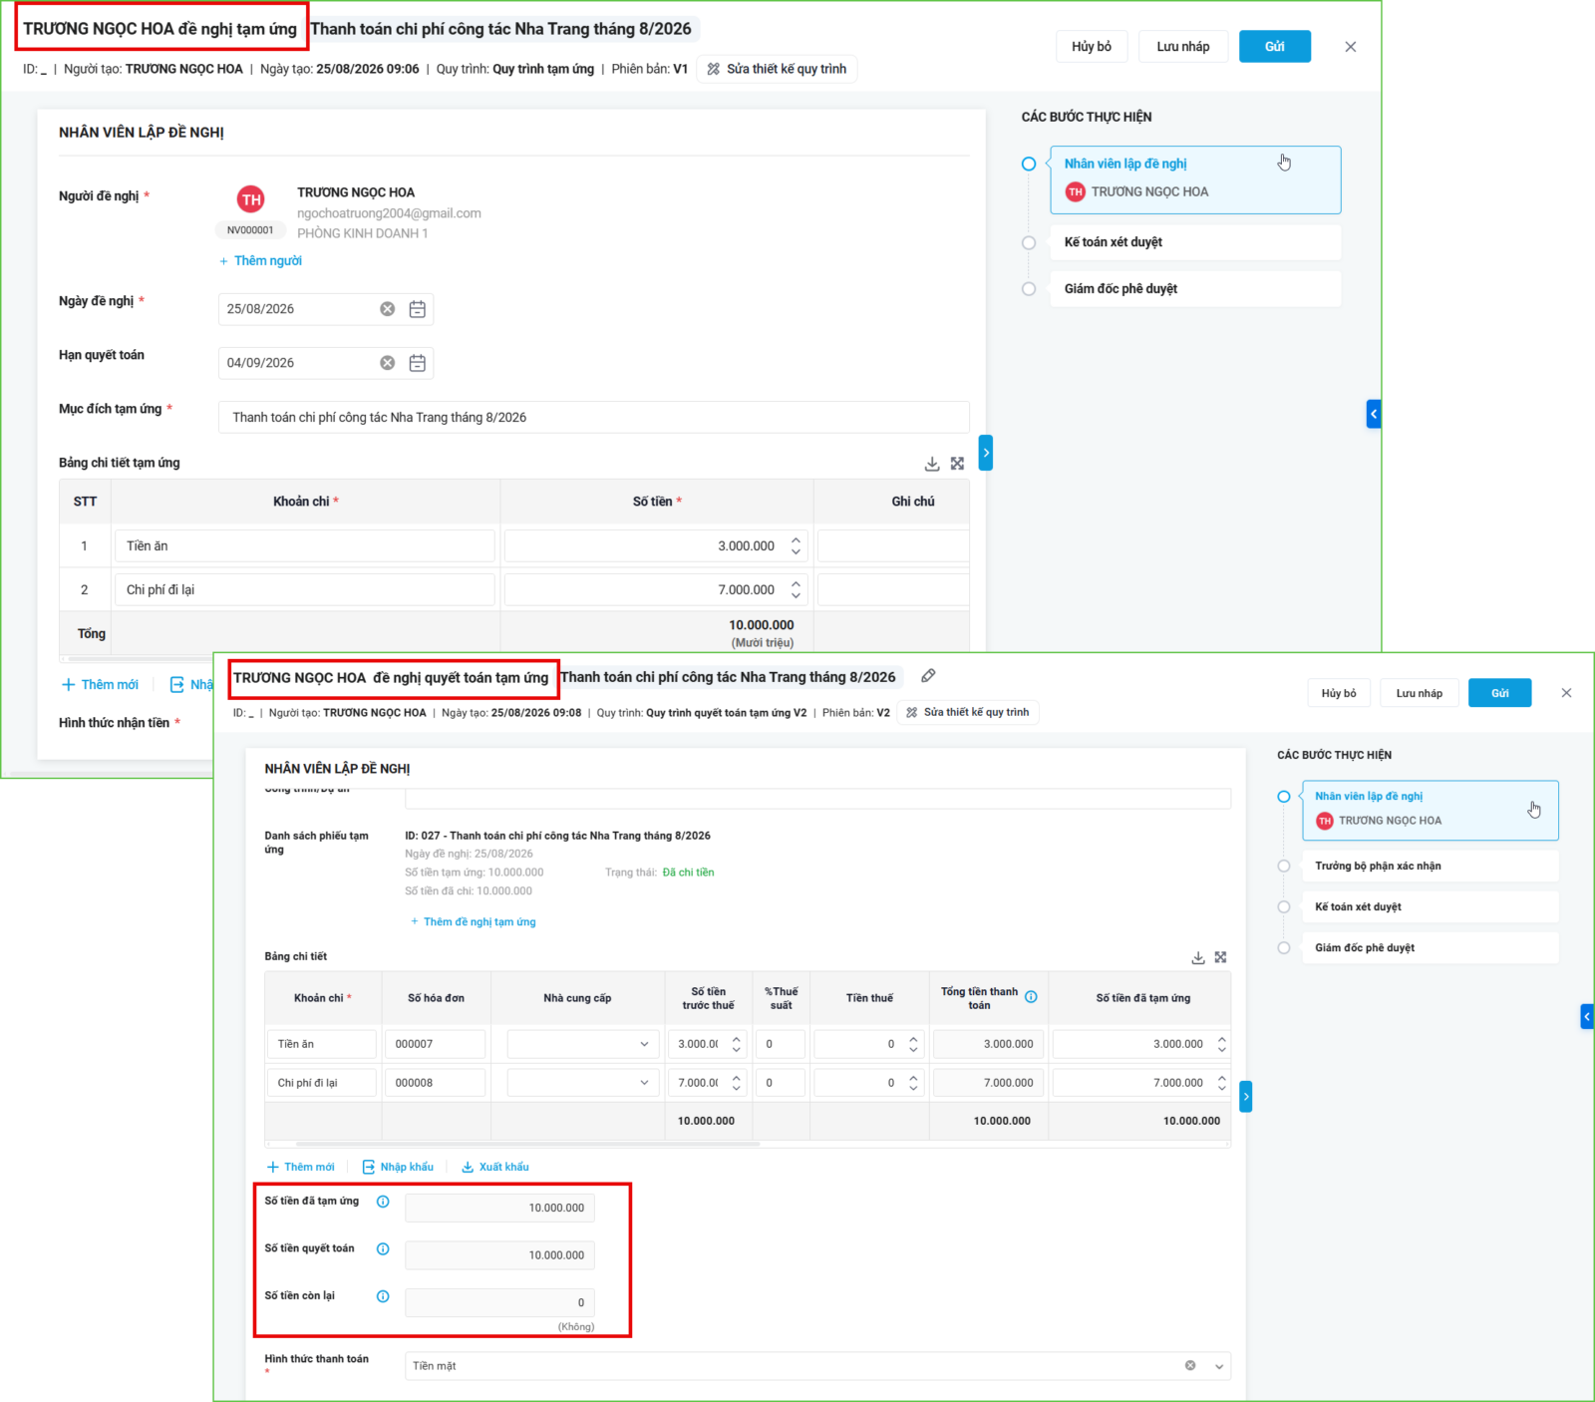Click invoice number field 000007

coord(436,1044)
